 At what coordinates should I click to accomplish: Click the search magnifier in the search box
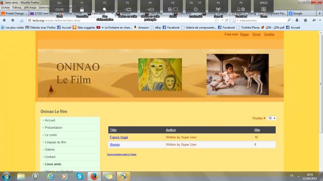pos(289,20)
